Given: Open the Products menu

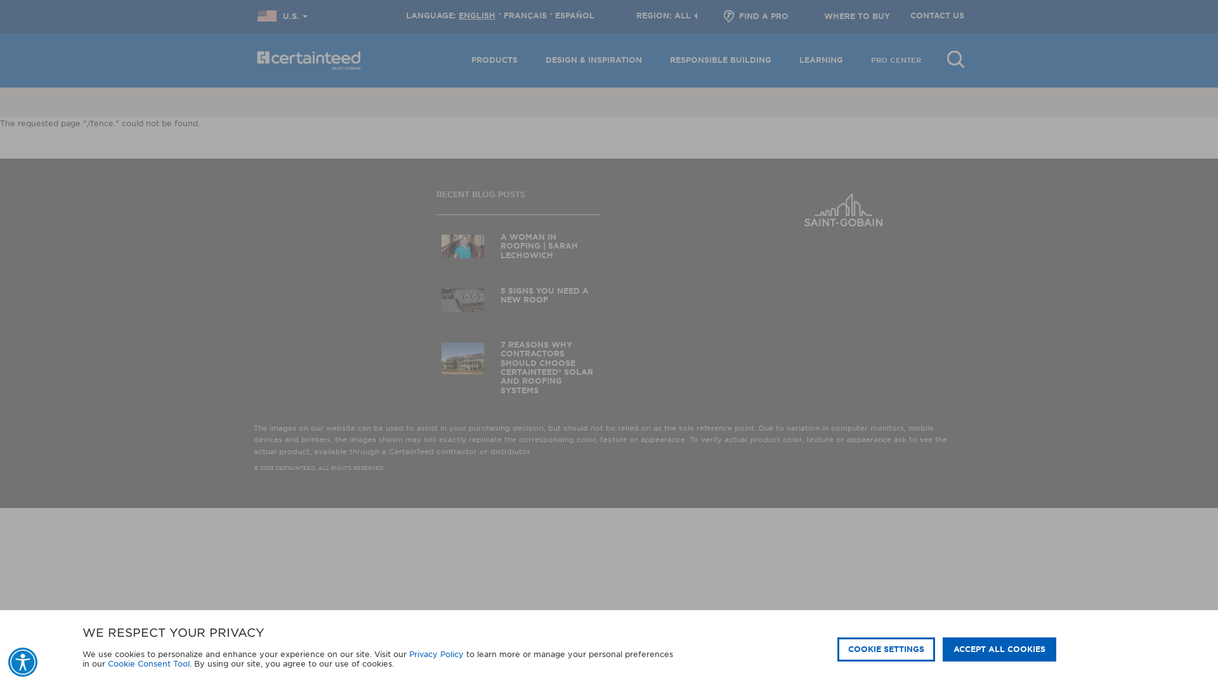Looking at the screenshot, I should pyautogui.click(x=494, y=60).
